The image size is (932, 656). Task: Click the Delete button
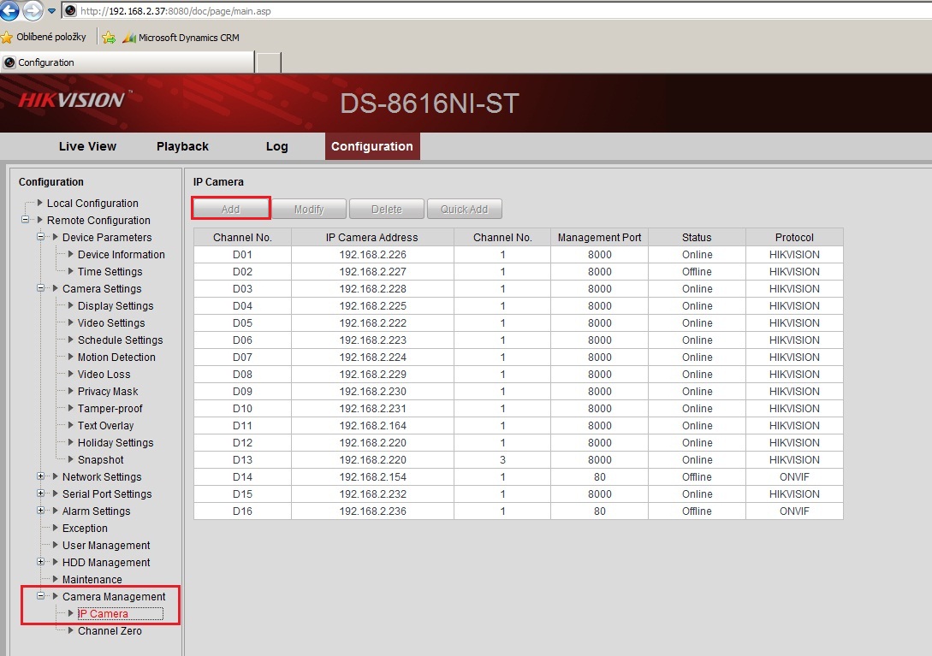(x=387, y=210)
